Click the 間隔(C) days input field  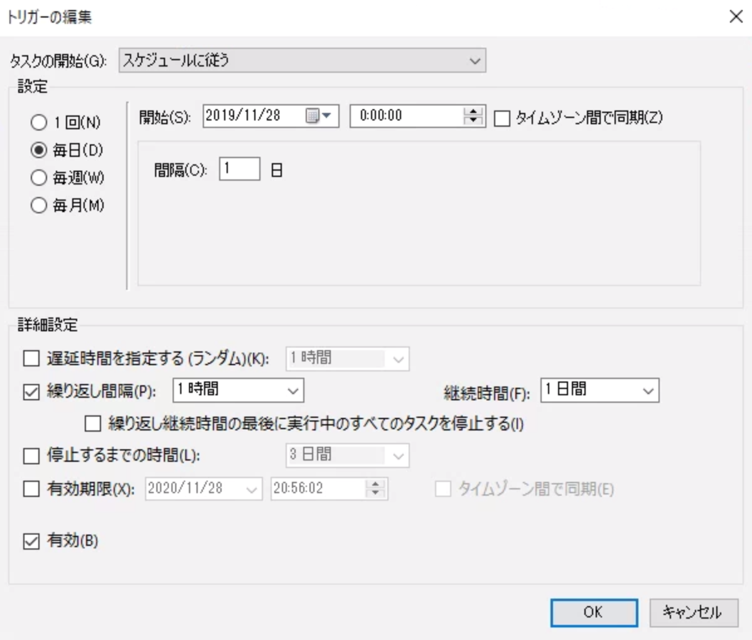point(239,168)
